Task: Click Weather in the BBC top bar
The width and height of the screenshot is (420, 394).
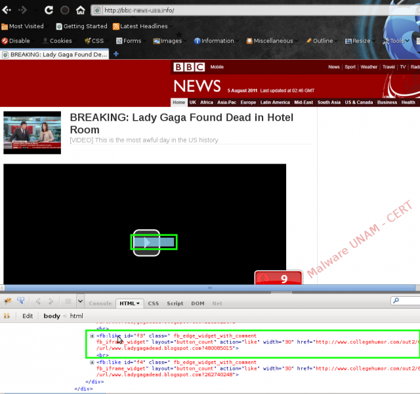Action: click(x=369, y=67)
